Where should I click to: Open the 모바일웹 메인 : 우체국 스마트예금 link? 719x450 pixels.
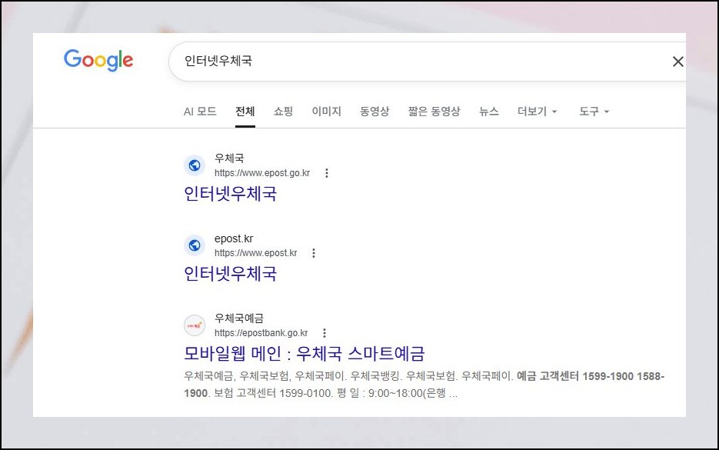click(x=304, y=353)
